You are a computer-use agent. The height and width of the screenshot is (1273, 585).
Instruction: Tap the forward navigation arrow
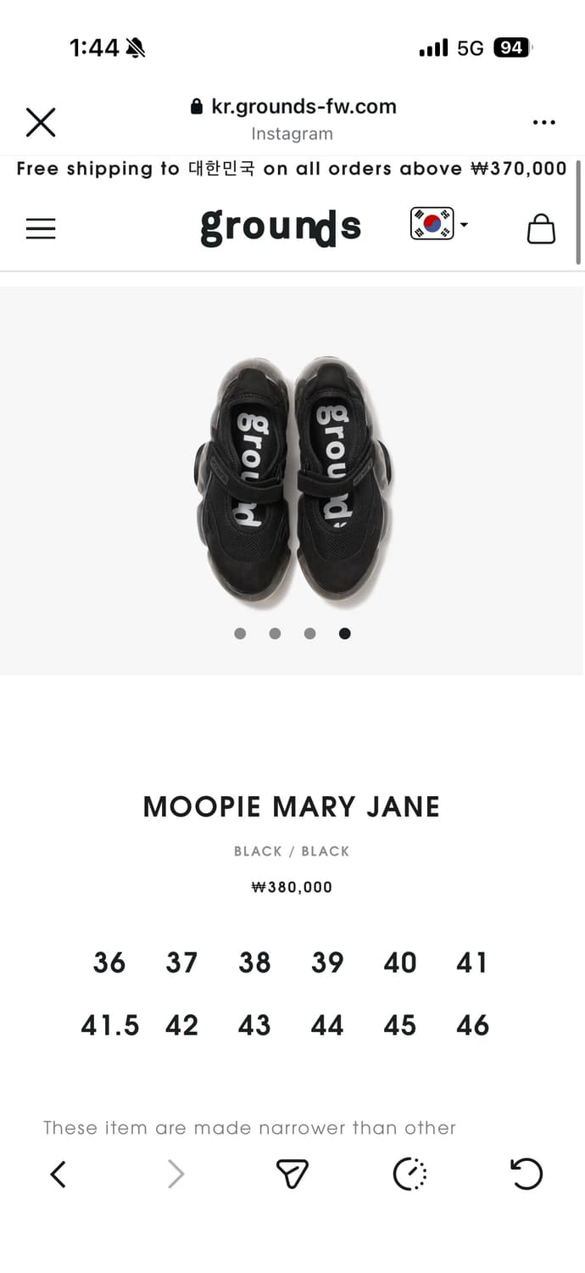[175, 1175]
